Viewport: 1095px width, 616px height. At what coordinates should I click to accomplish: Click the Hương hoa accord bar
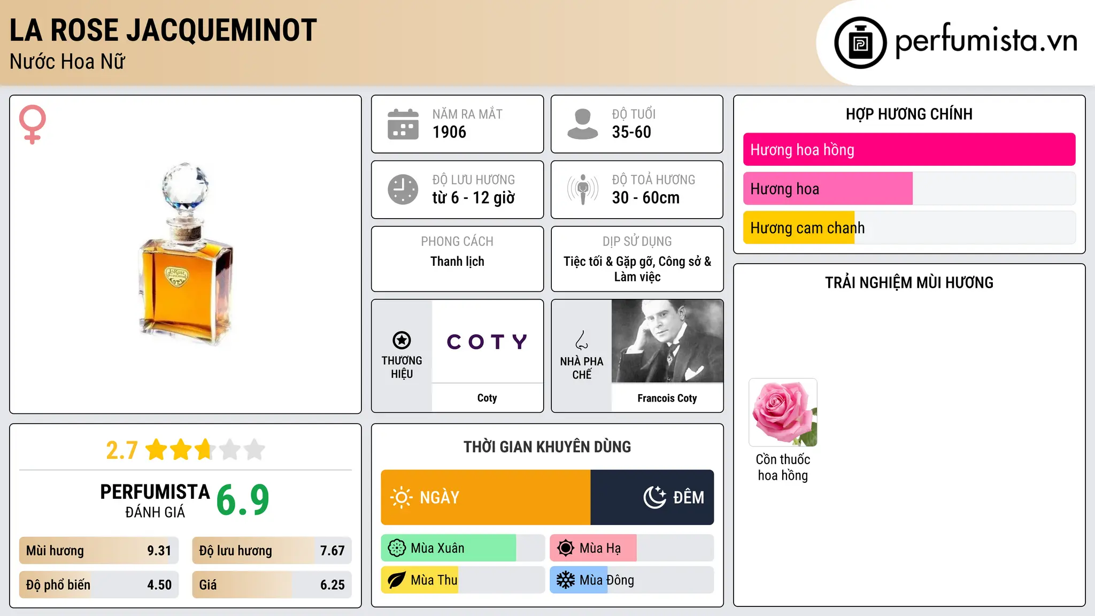909,188
